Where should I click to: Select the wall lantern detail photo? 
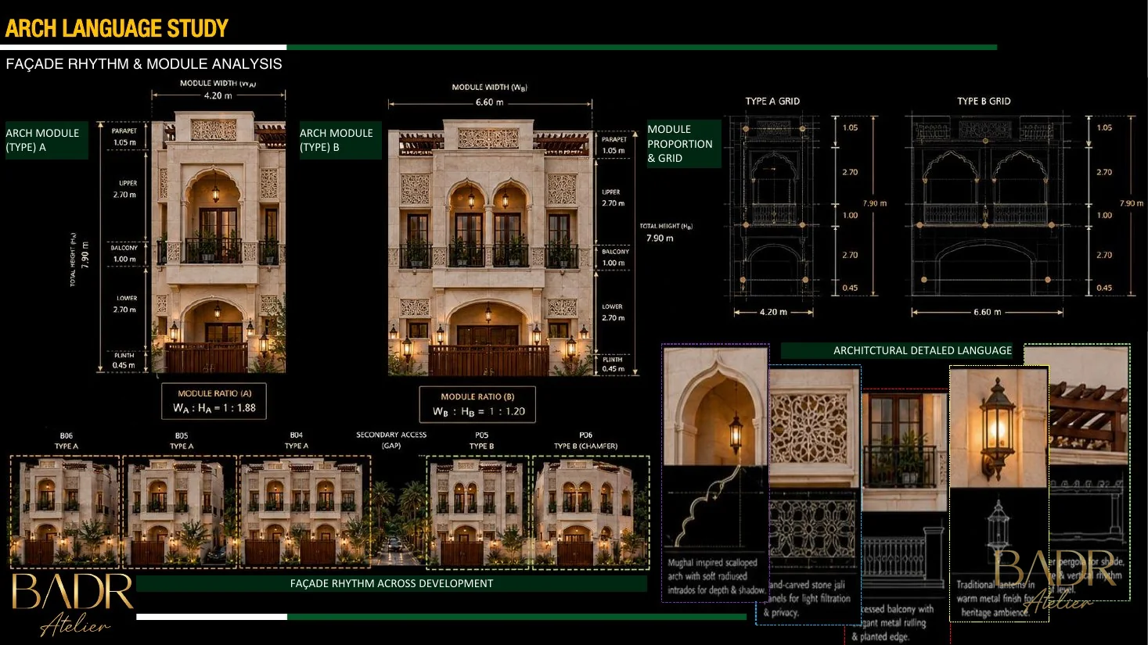(x=999, y=427)
